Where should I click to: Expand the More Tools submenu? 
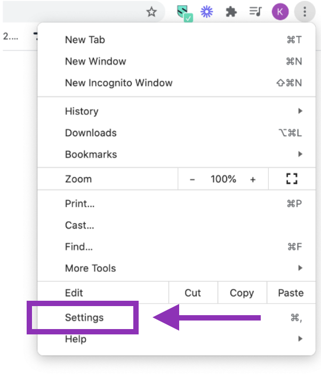tap(90, 268)
